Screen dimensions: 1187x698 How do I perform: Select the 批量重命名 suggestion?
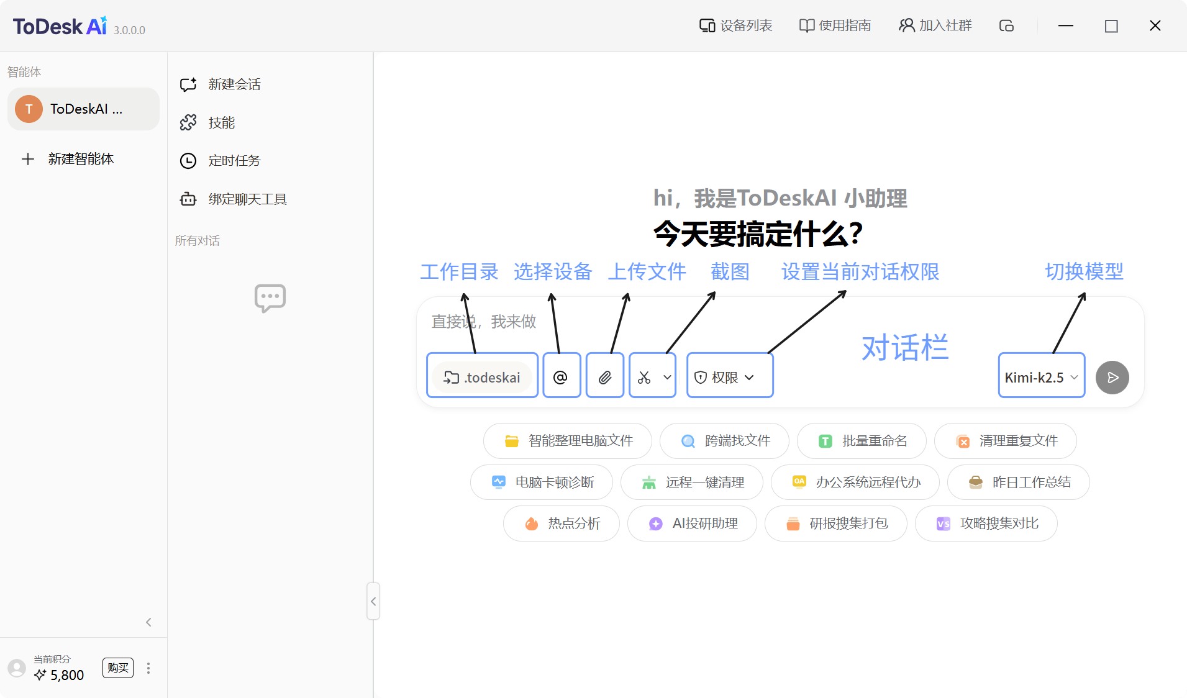(862, 441)
